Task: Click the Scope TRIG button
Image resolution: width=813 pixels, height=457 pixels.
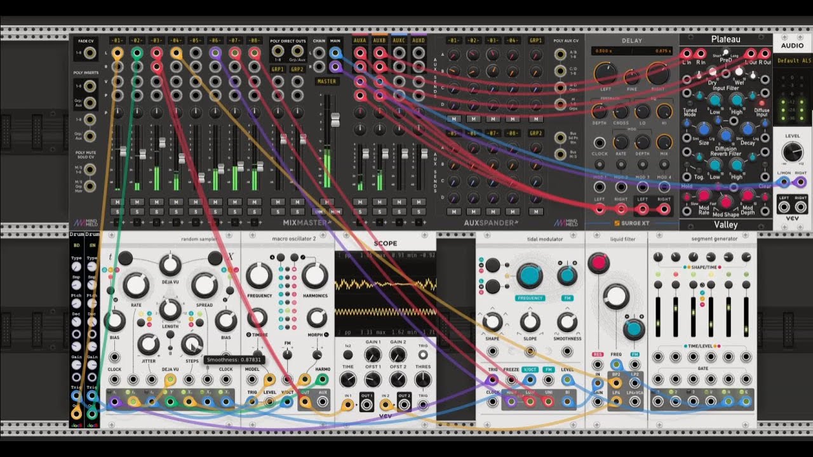Action: pyautogui.click(x=423, y=355)
